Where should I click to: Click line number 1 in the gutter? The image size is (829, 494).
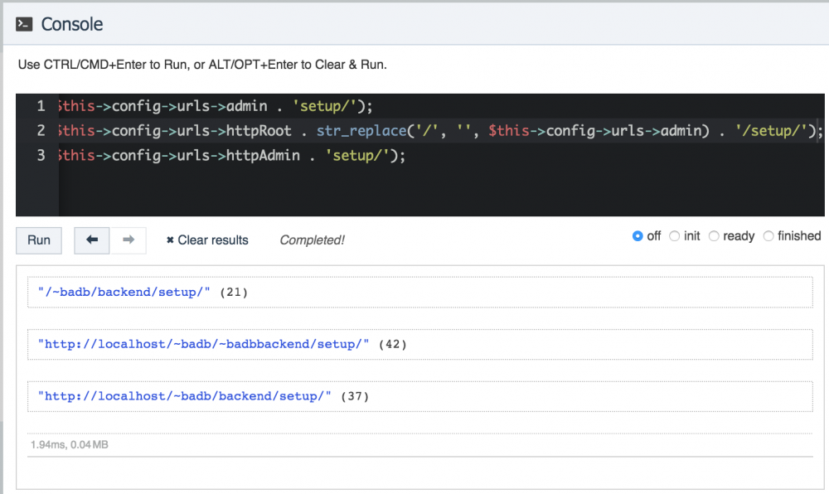coord(41,106)
